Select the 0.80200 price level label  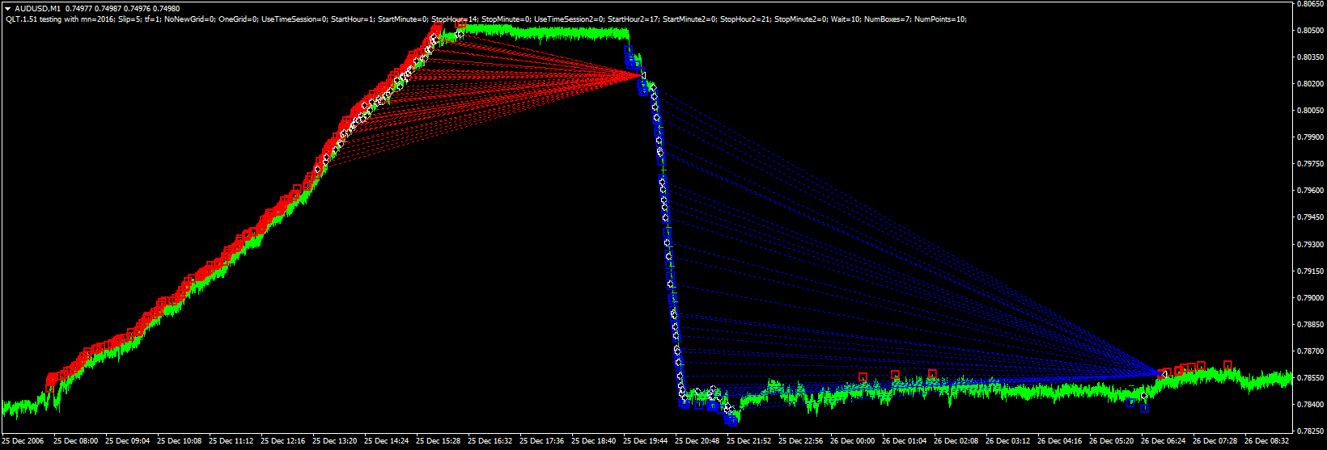1310,84
